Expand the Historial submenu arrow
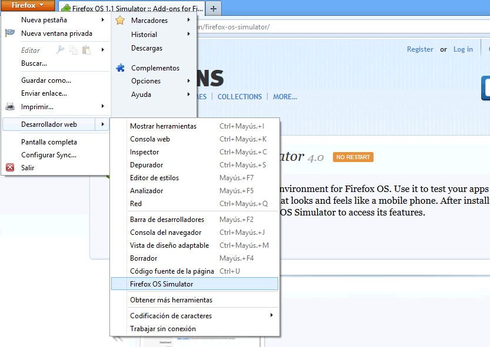This screenshot has height=347, width=490. (189, 33)
